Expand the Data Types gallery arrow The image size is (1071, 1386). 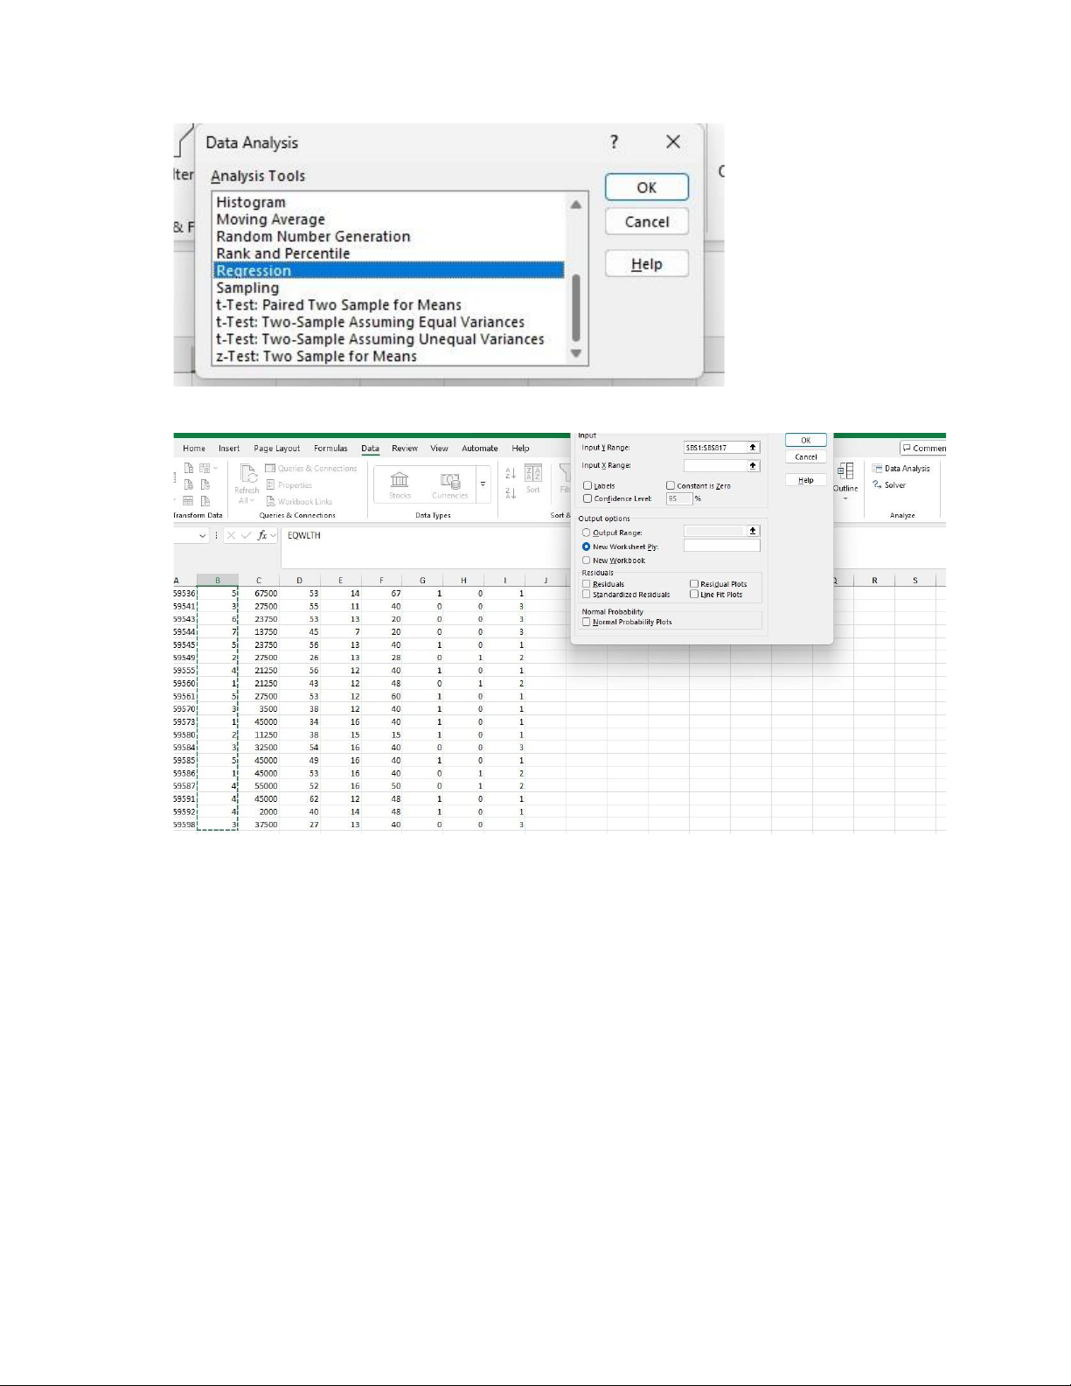483,484
